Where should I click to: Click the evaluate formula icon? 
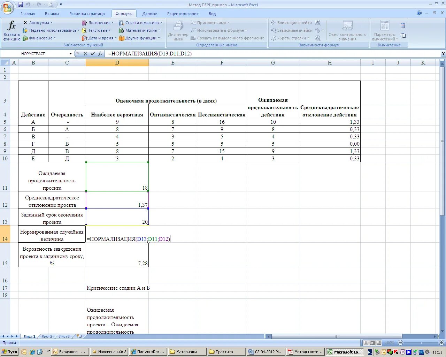coord(318,38)
